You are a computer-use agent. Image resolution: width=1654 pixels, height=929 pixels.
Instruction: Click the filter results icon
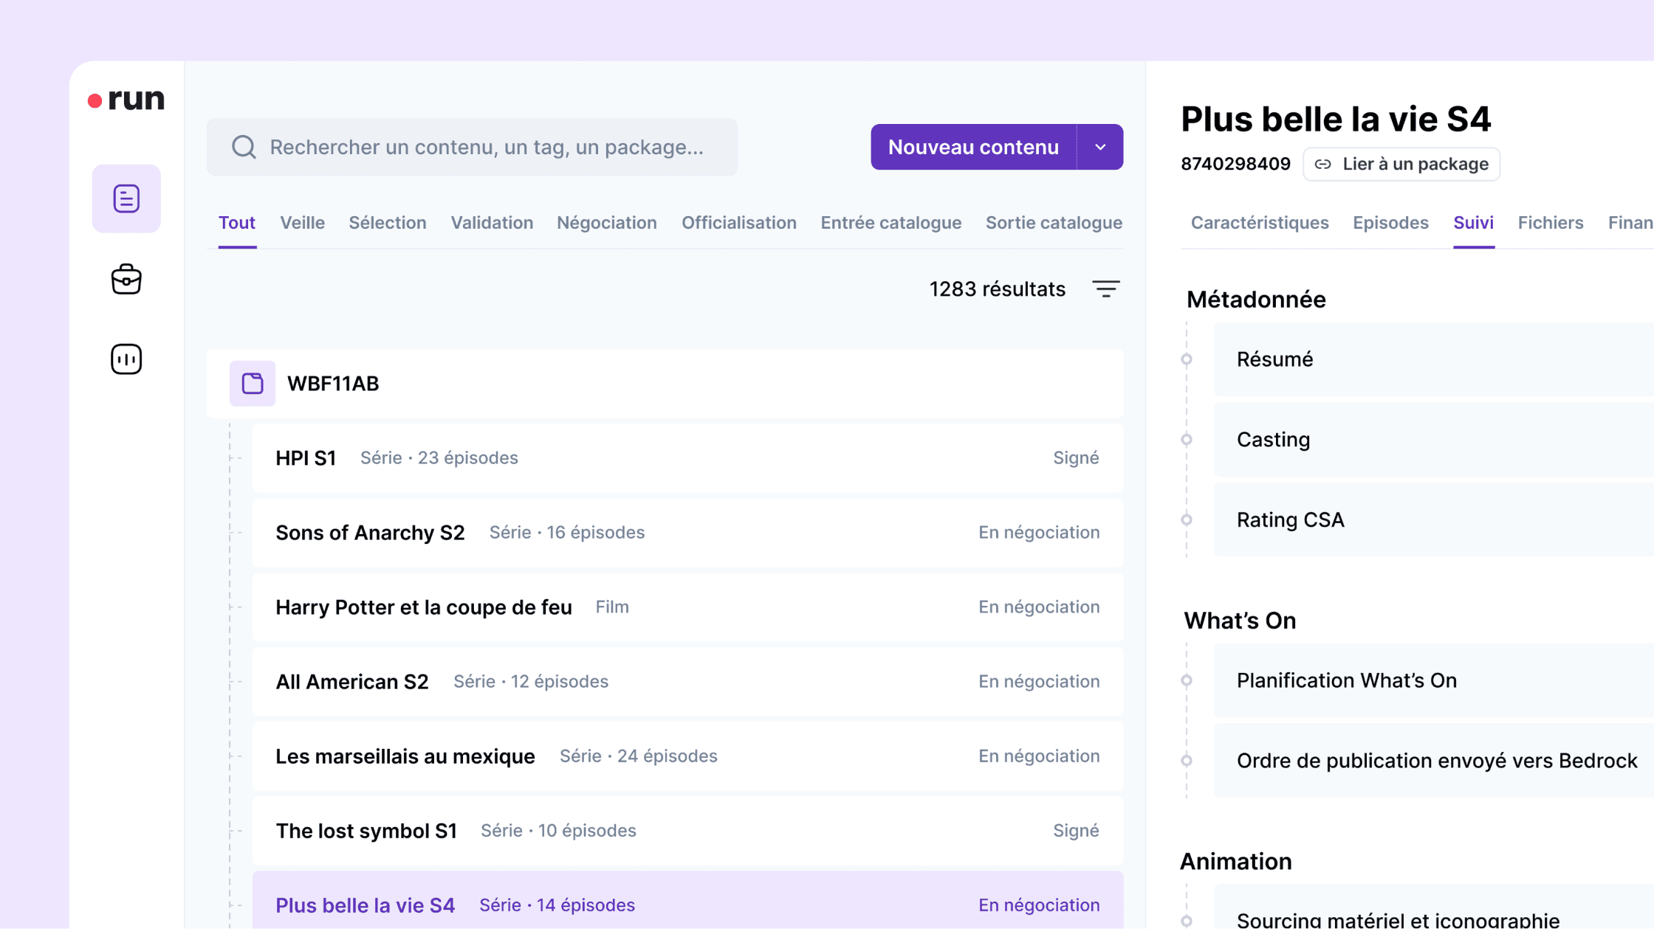[x=1105, y=289]
